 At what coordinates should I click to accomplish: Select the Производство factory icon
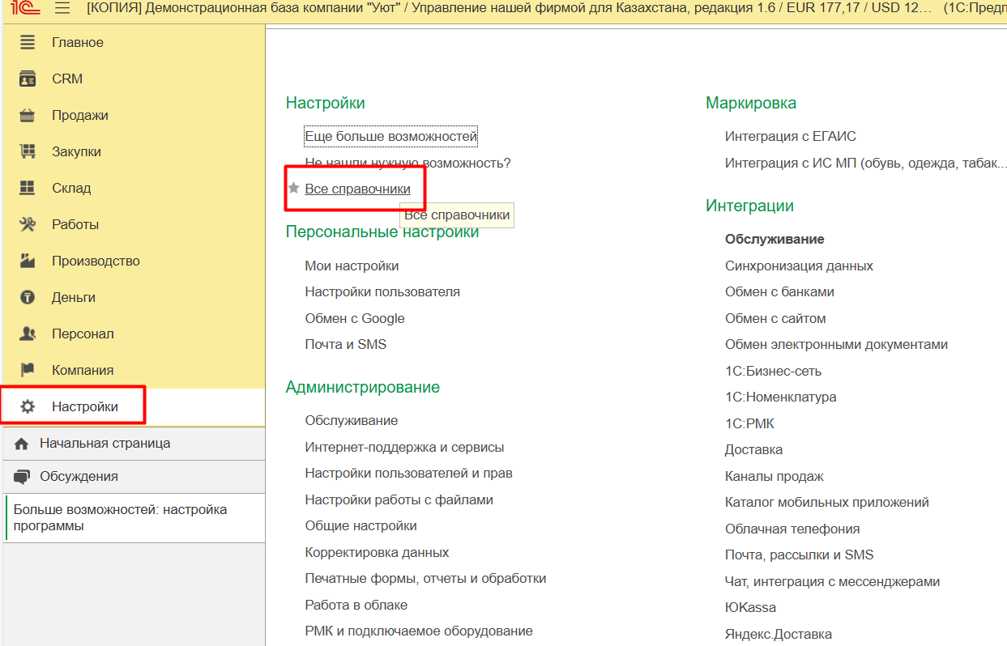click(x=28, y=261)
